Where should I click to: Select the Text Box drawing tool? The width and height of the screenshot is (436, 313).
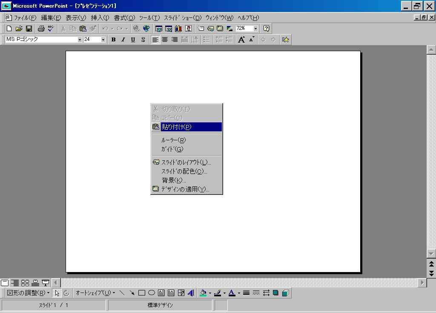tap(161, 293)
